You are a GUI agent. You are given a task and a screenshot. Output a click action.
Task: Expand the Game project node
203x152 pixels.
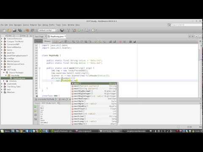click(x=2, y=50)
